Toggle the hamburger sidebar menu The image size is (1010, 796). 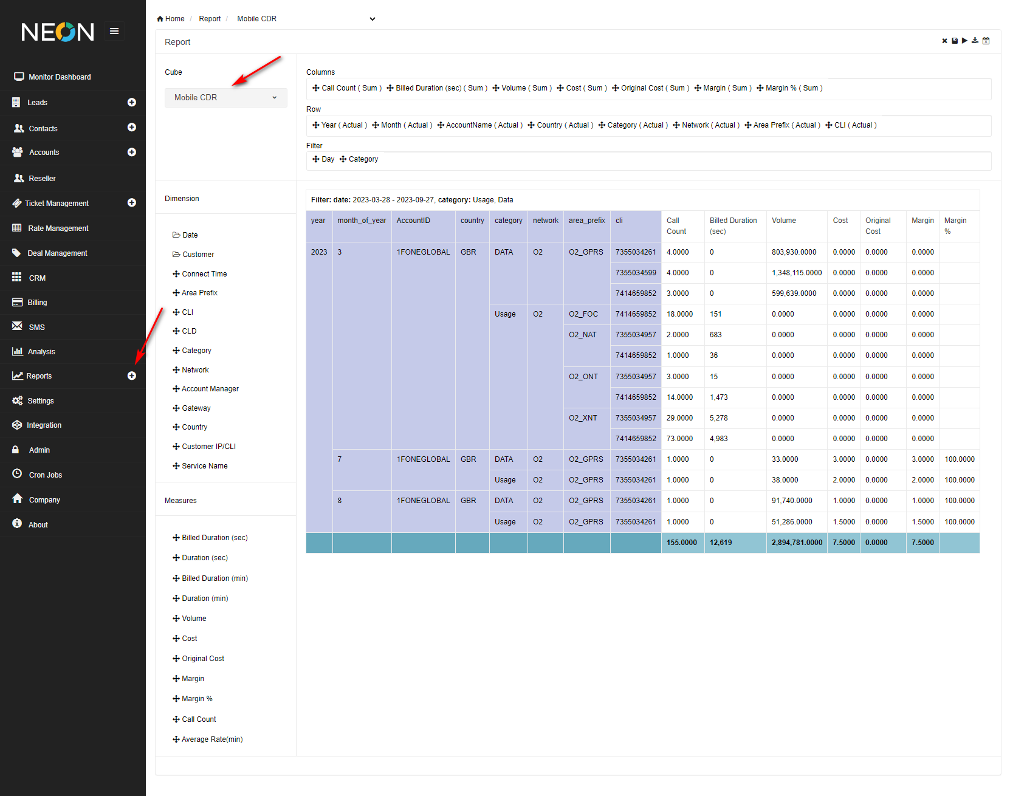coord(114,31)
